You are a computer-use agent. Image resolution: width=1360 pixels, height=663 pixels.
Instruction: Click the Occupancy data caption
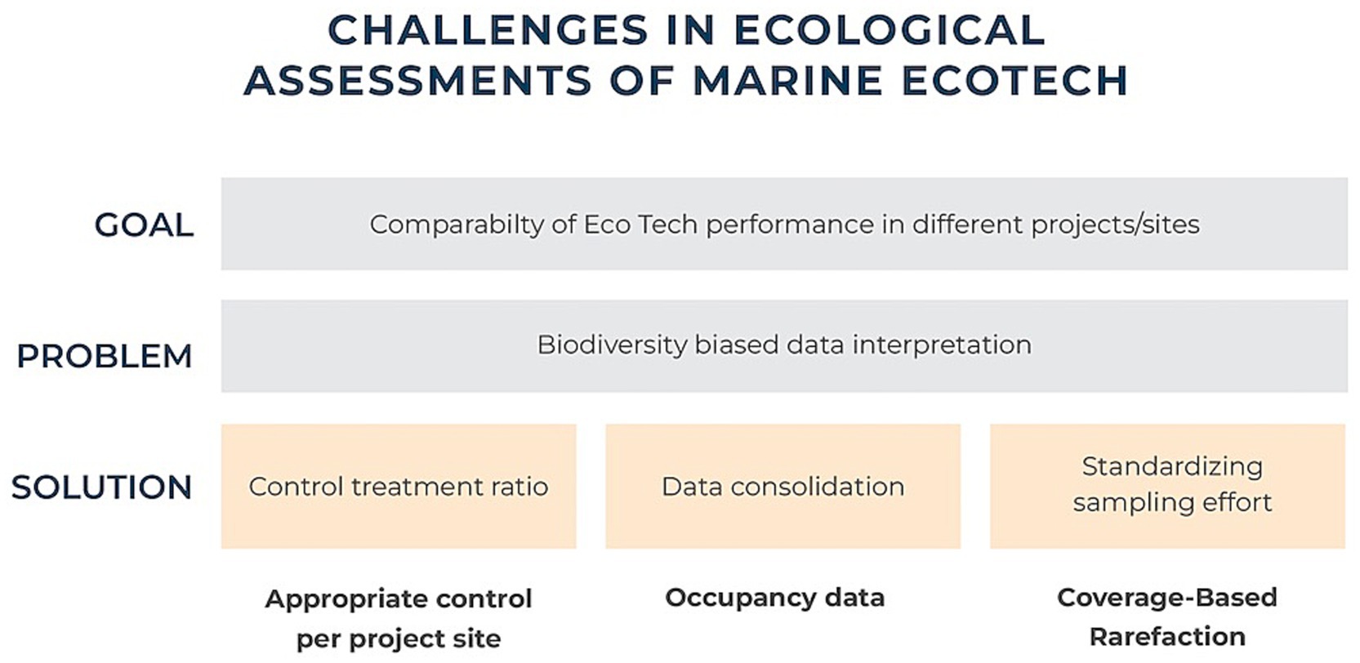[774, 598]
